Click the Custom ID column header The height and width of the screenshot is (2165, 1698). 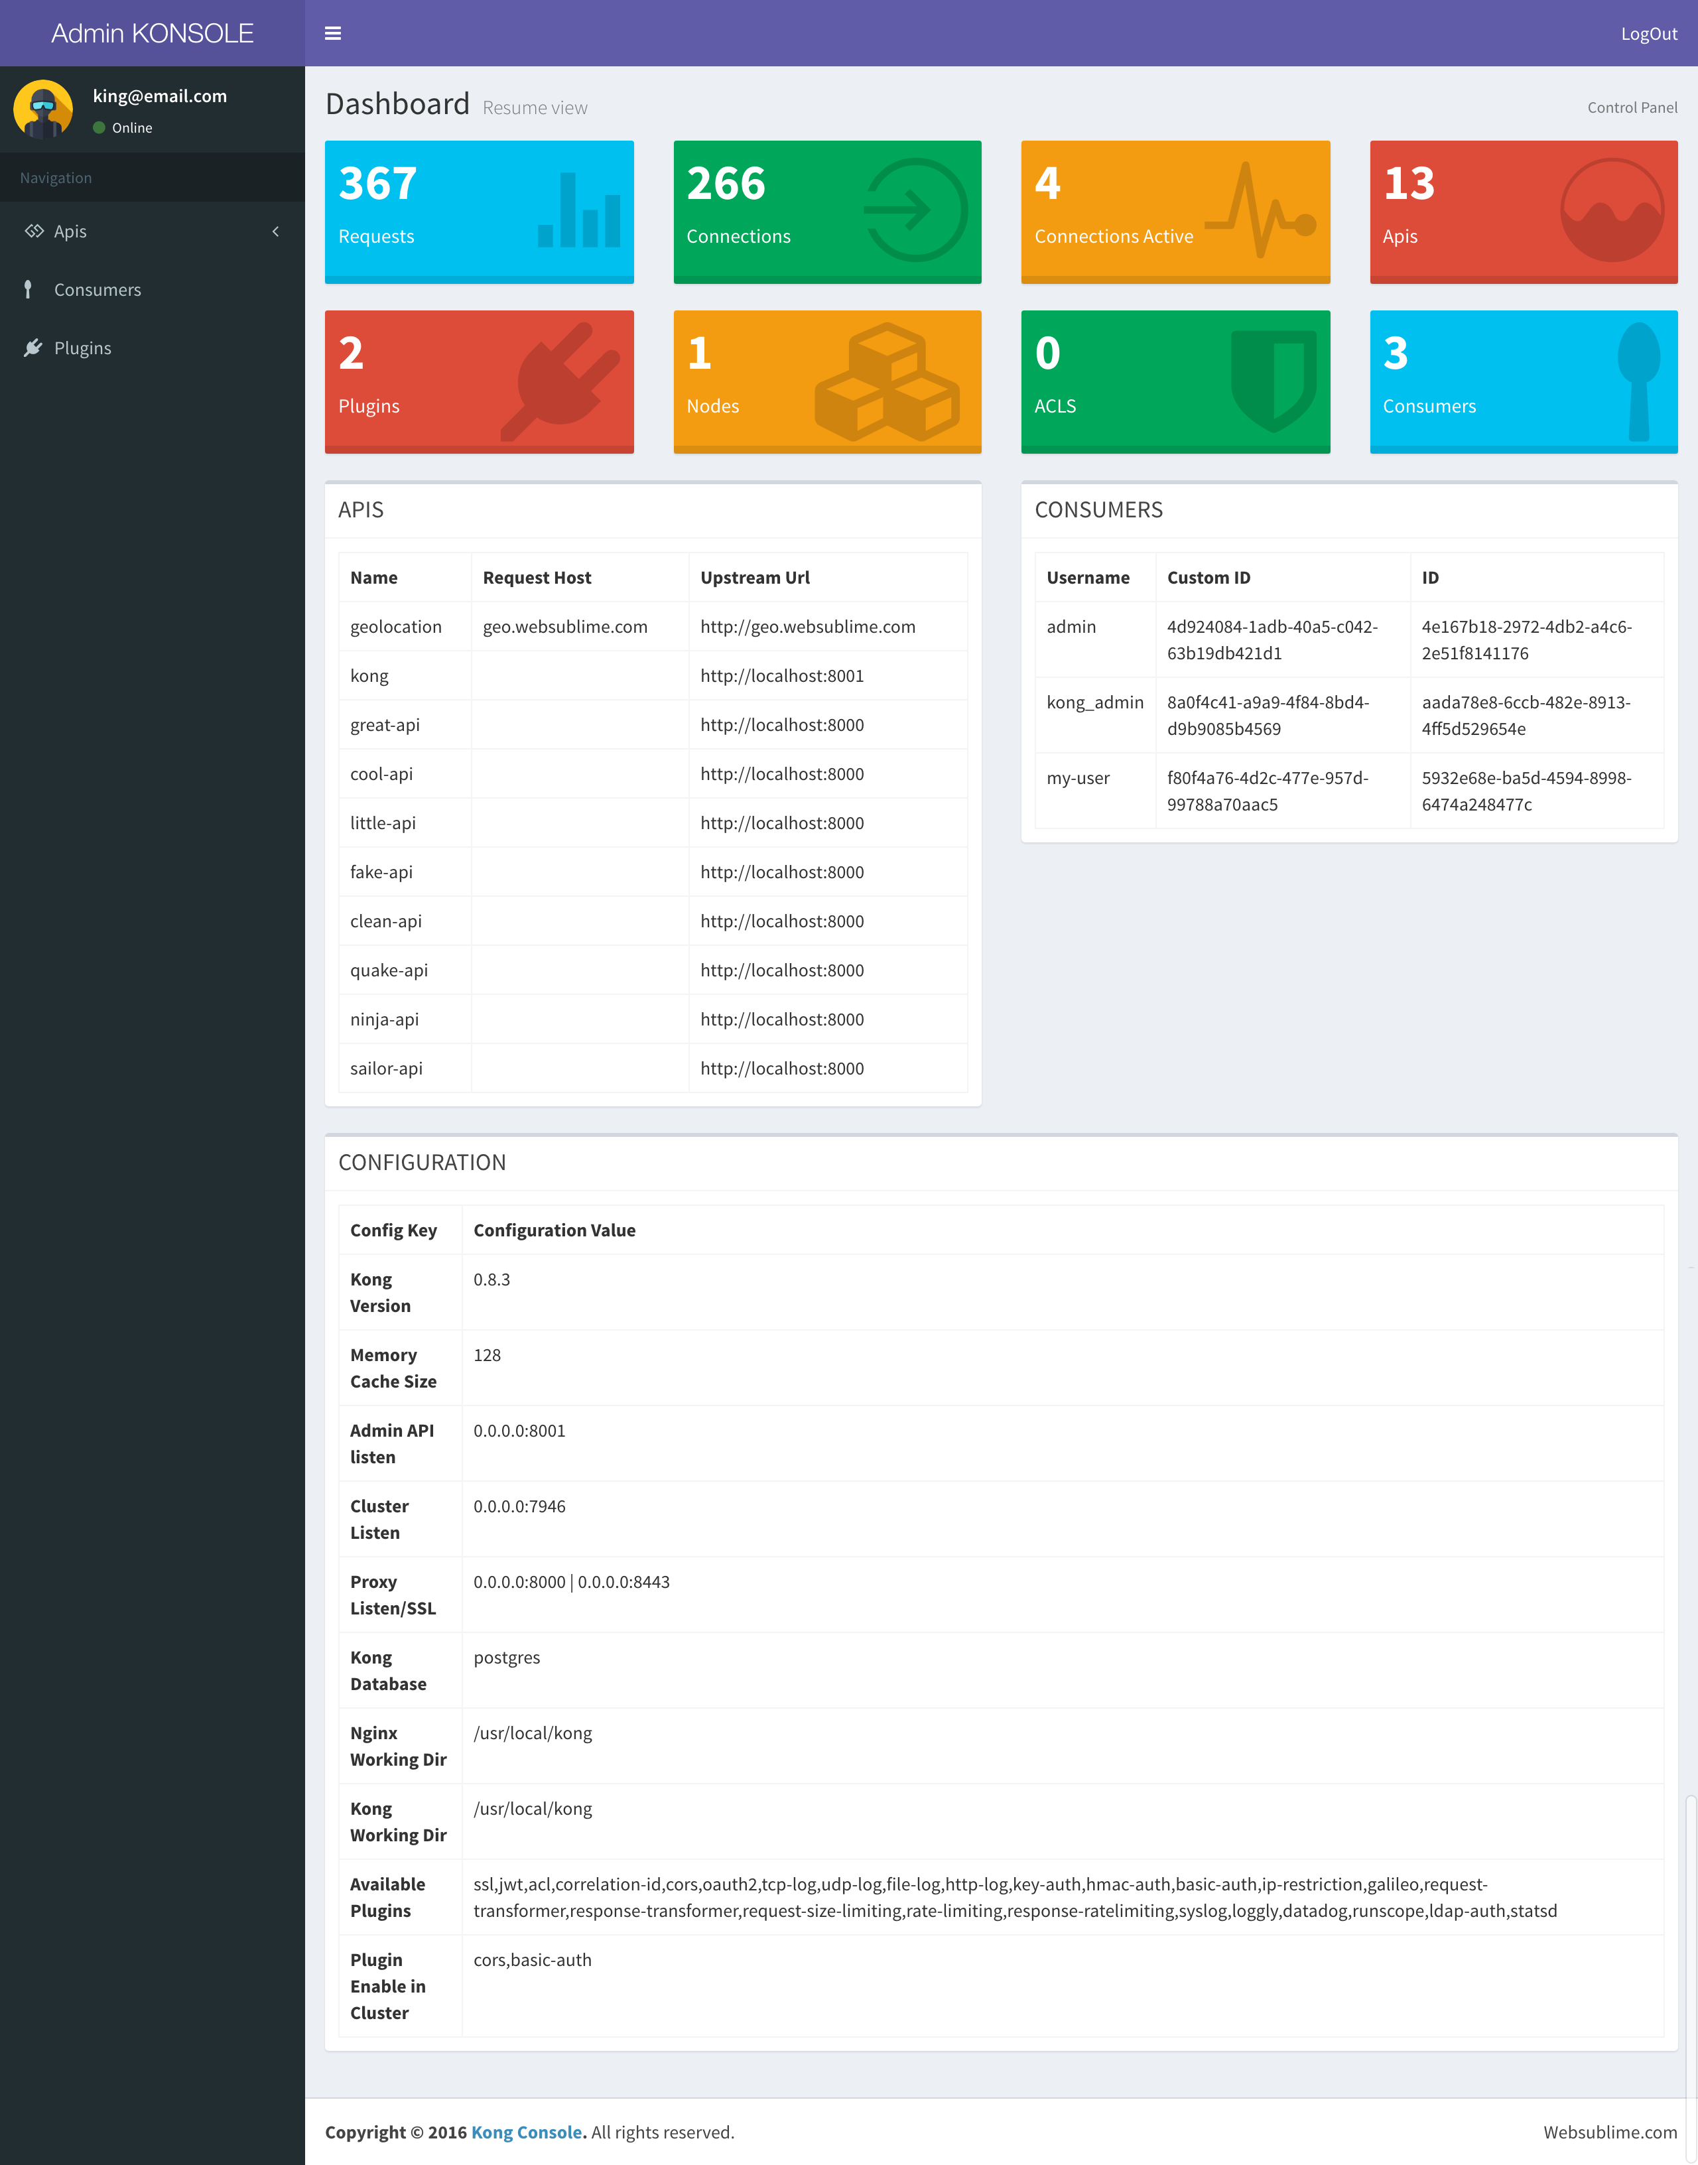(x=1208, y=578)
